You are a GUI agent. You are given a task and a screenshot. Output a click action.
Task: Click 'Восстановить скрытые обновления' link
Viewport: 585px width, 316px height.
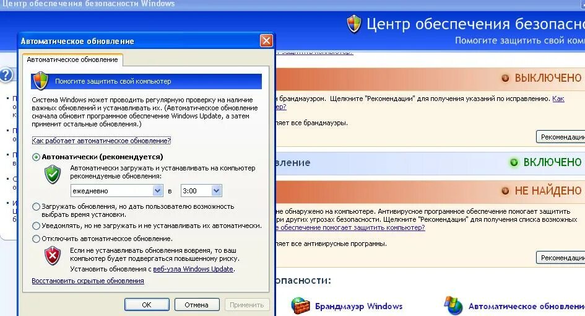(x=88, y=281)
